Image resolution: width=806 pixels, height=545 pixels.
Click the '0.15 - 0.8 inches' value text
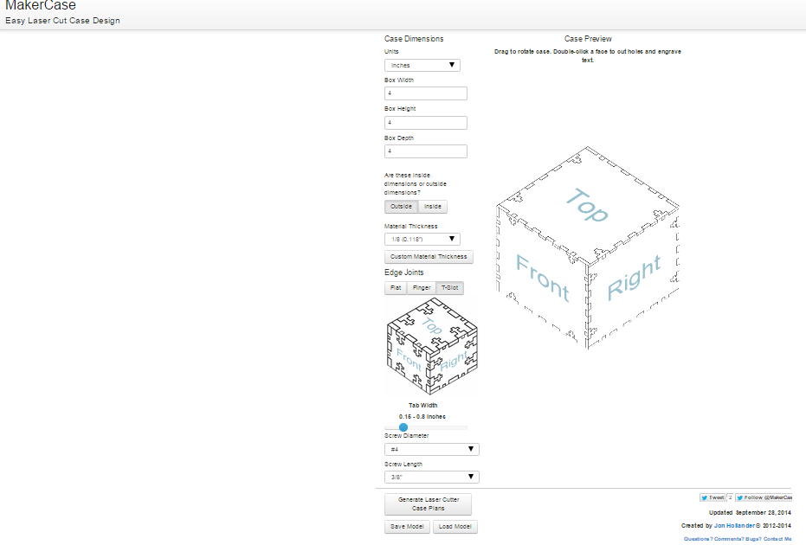click(x=422, y=417)
